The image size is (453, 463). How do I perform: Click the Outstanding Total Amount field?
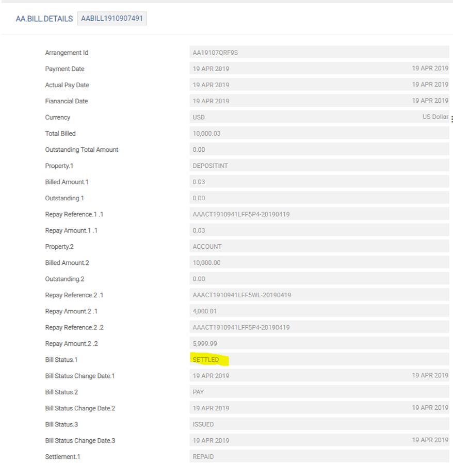(x=319, y=150)
